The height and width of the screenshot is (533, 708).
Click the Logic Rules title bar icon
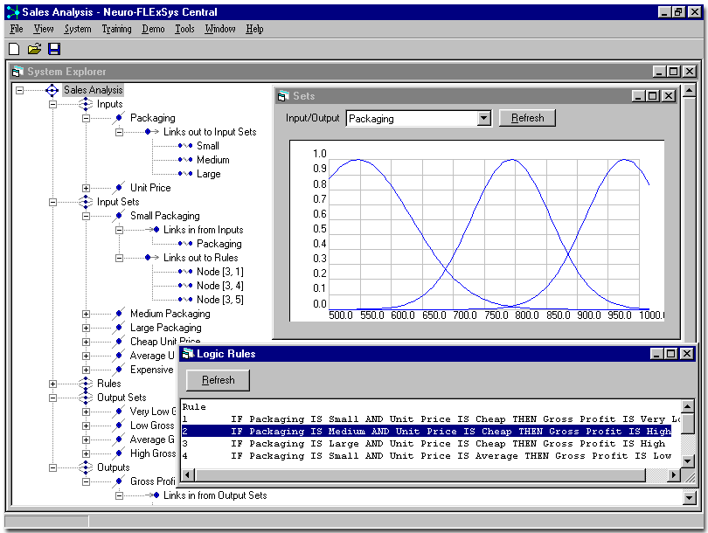tap(185, 354)
